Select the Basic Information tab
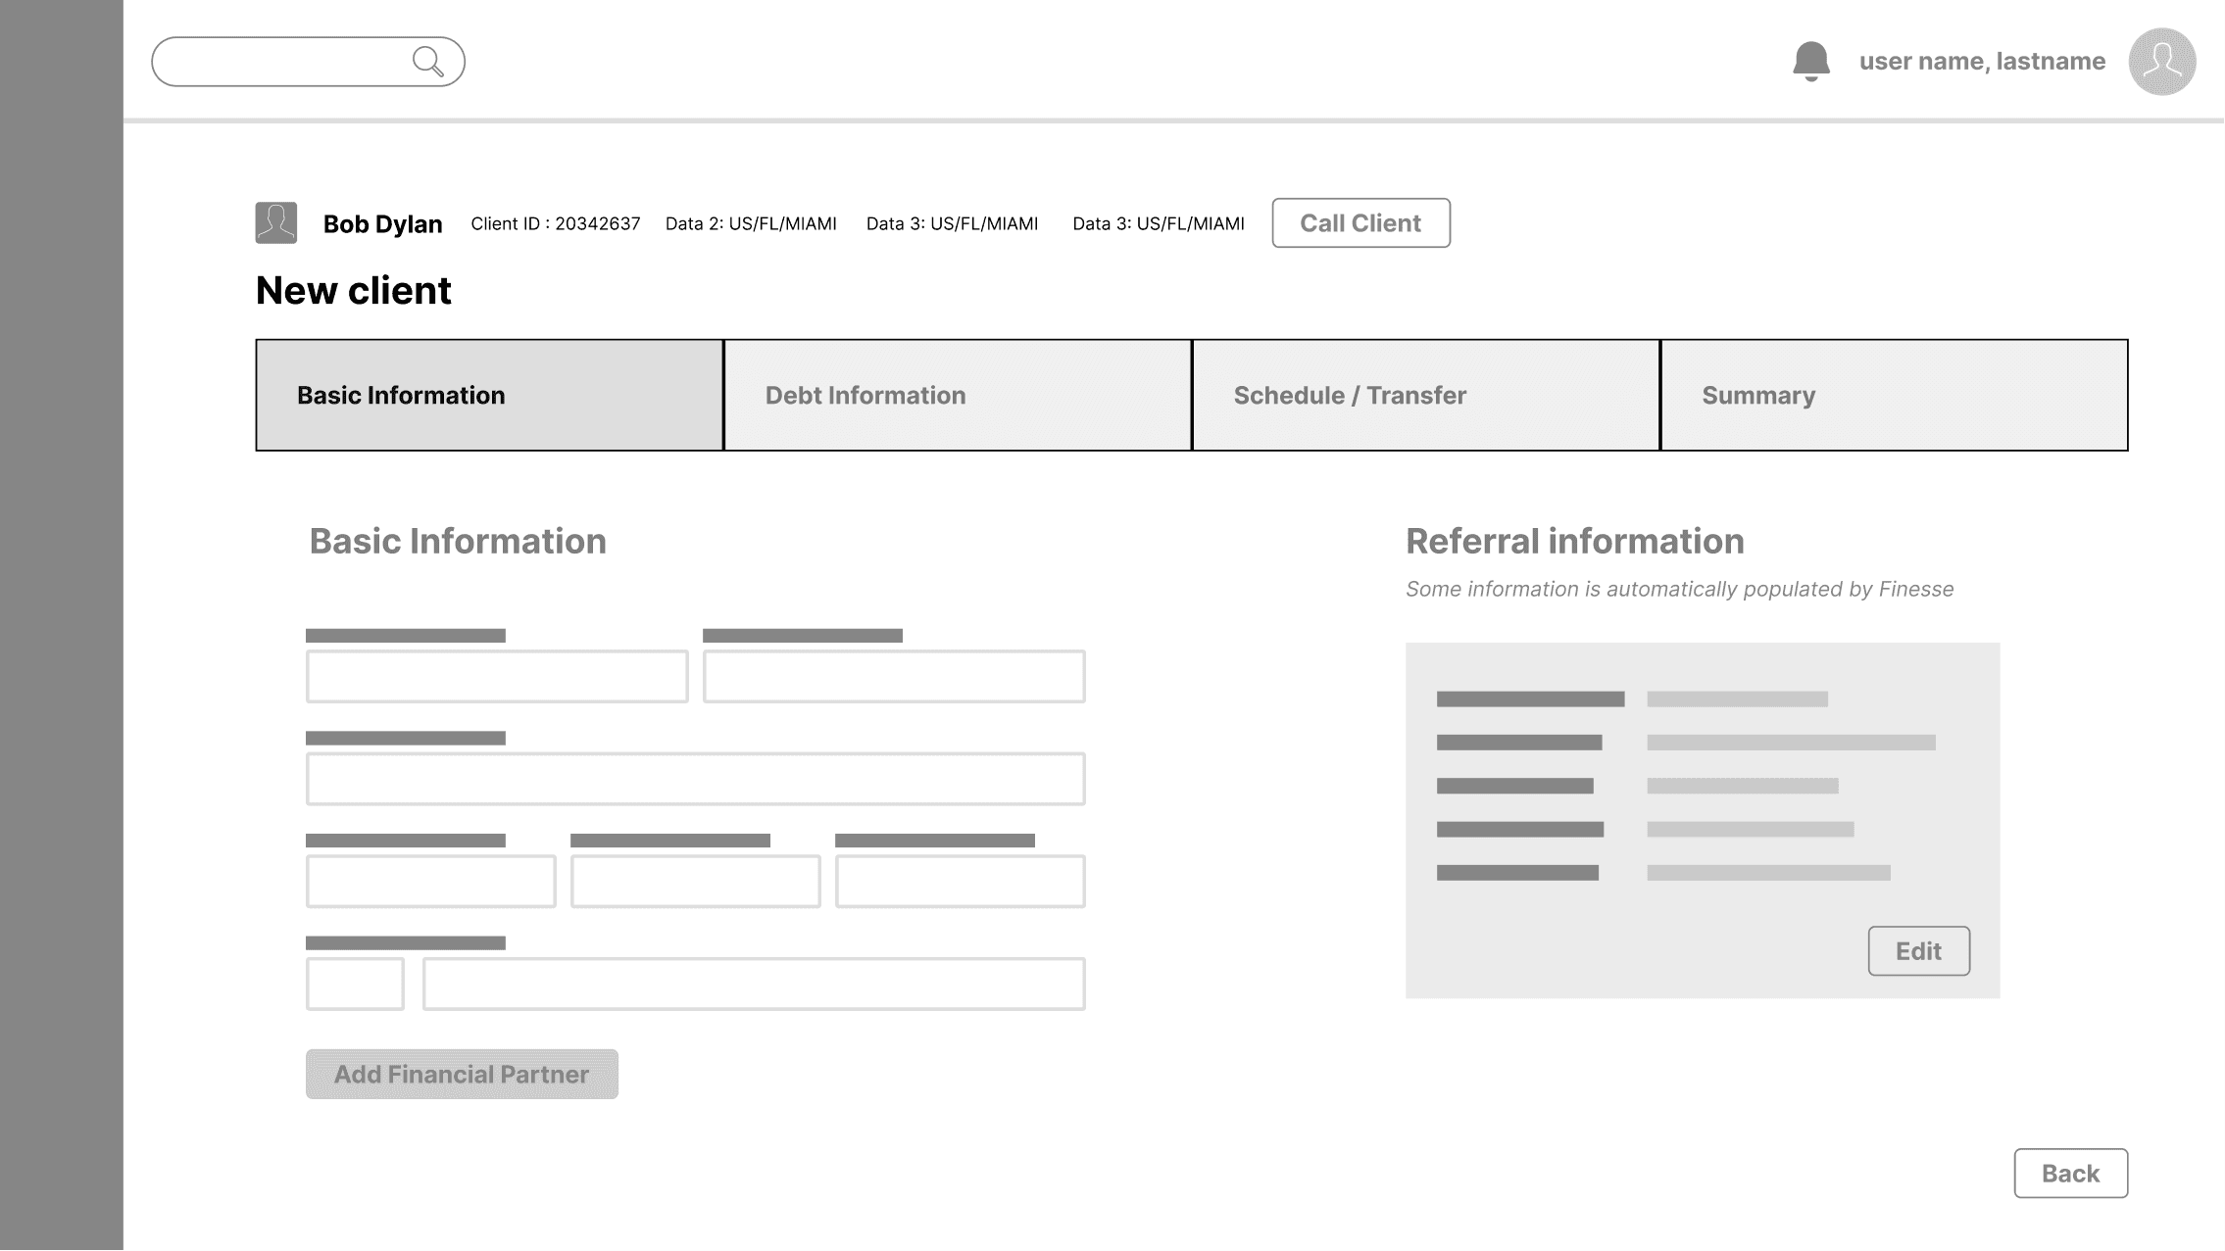 click(489, 396)
